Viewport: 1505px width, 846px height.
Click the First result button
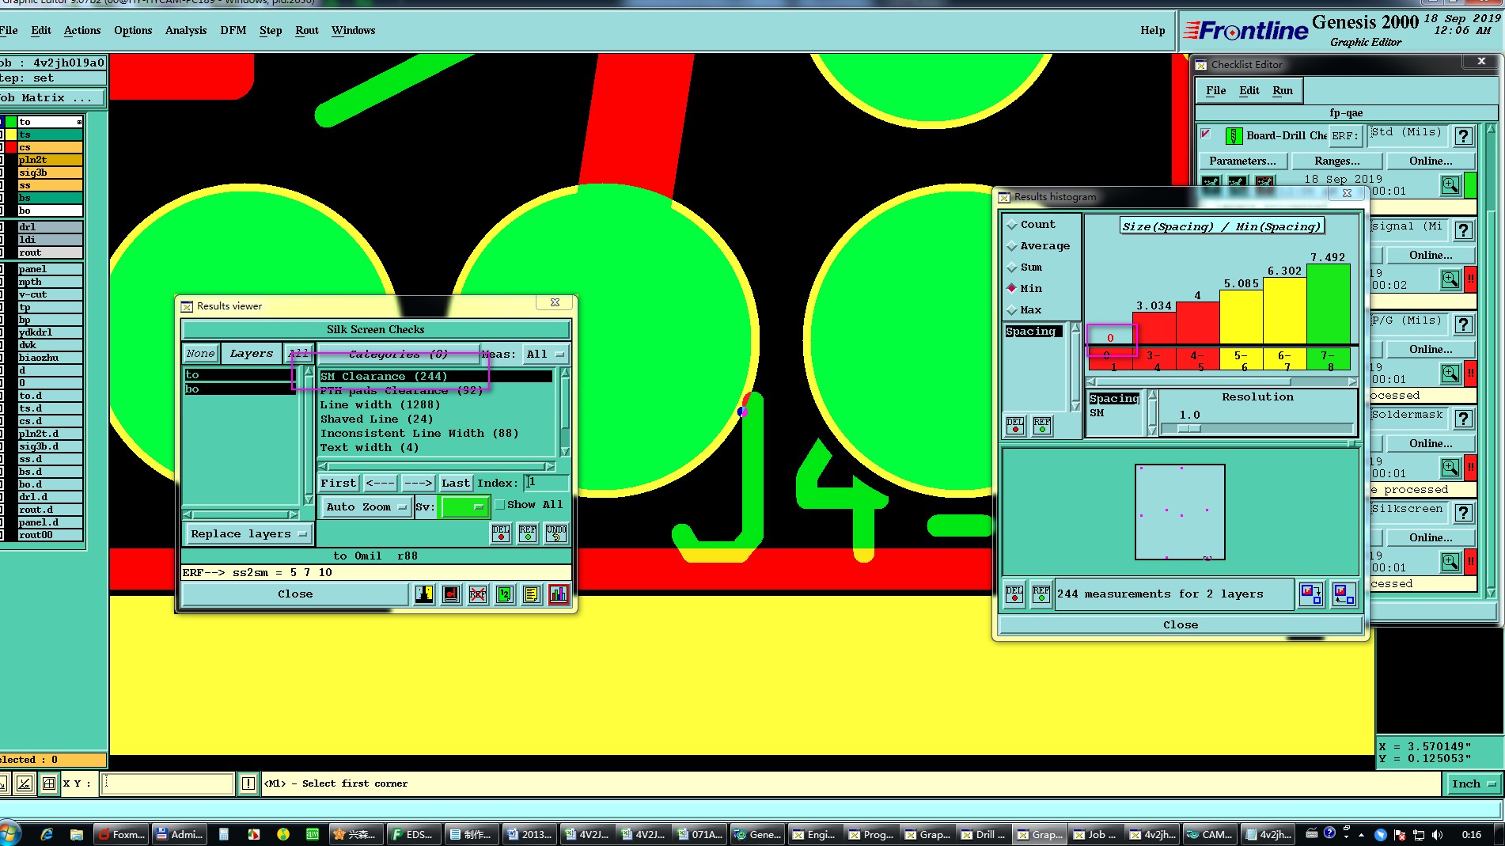[x=339, y=483]
